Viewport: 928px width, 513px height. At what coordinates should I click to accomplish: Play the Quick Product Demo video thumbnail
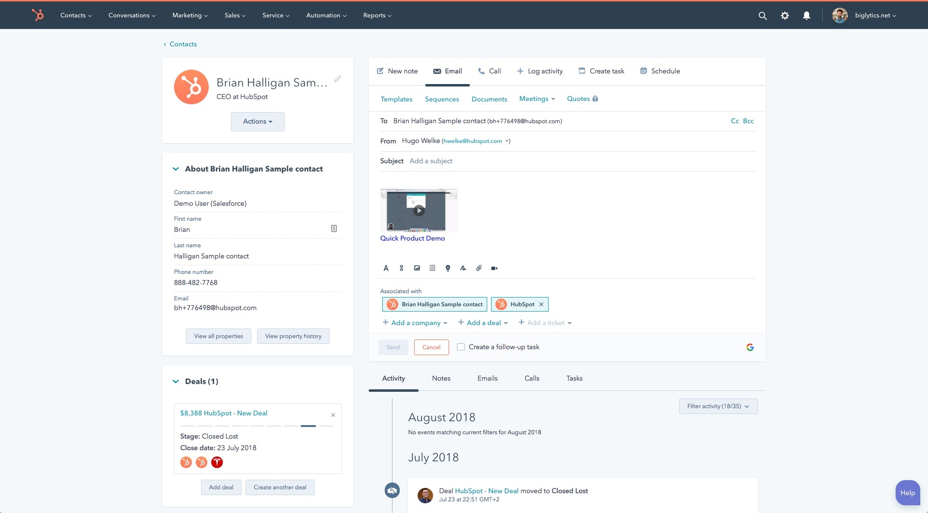[419, 210]
